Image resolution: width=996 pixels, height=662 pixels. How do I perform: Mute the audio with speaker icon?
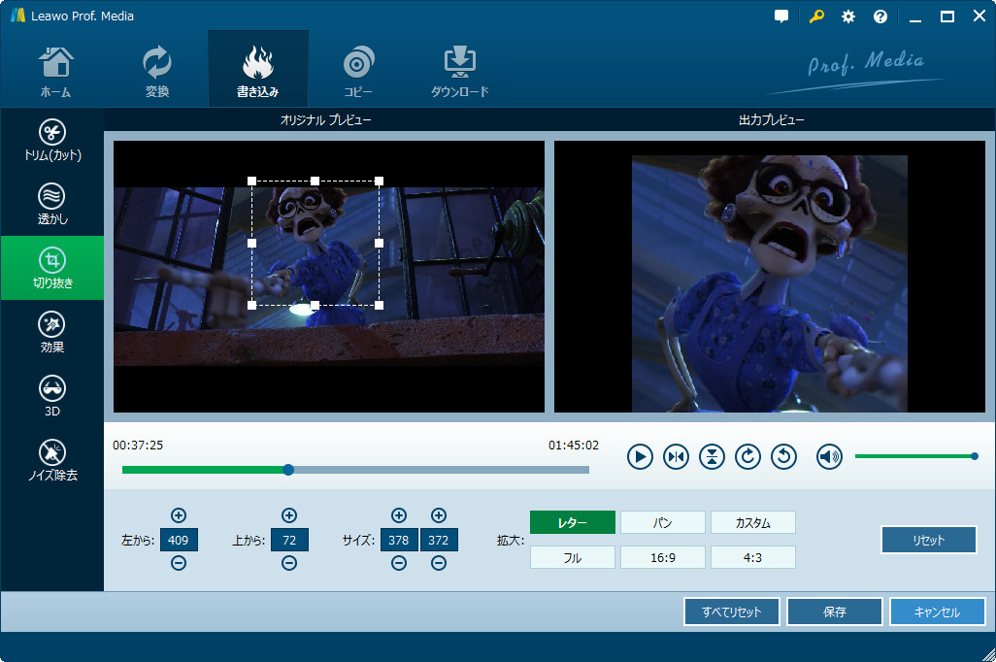pos(829,456)
